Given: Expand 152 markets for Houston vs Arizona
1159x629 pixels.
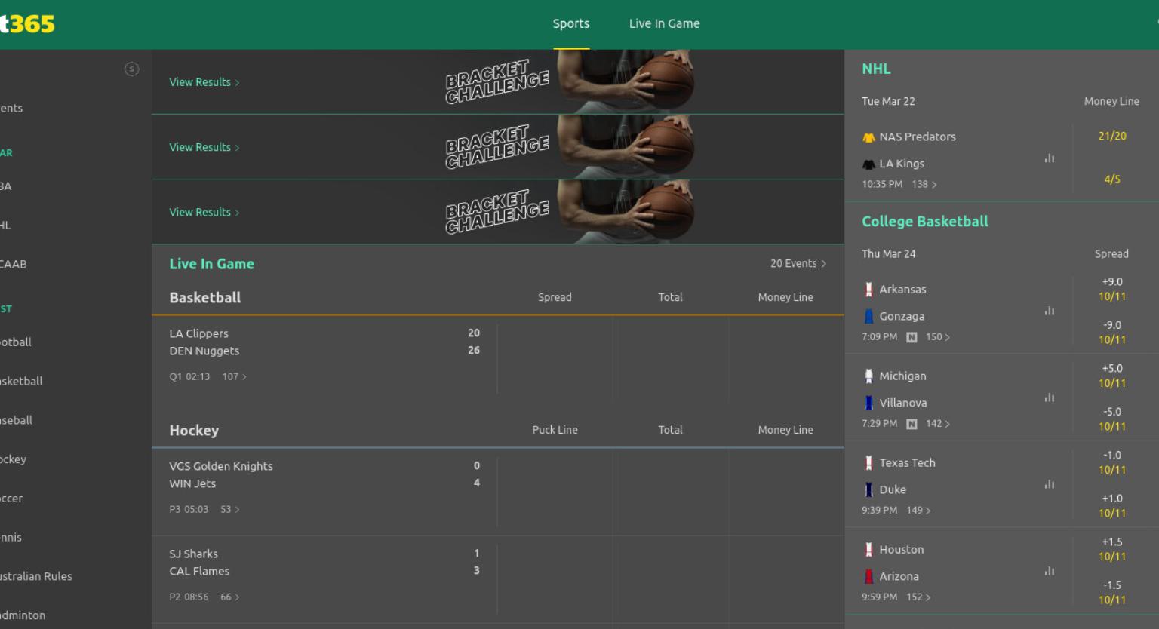Looking at the screenshot, I should [x=918, y=597].
